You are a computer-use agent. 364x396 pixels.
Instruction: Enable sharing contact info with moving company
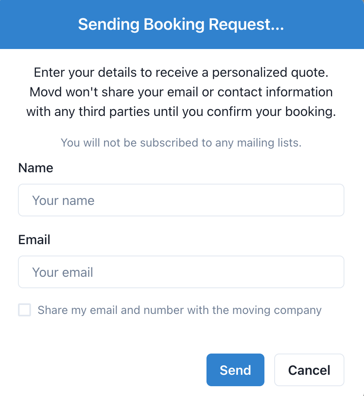pyautogui.click(x=24, y=310)
